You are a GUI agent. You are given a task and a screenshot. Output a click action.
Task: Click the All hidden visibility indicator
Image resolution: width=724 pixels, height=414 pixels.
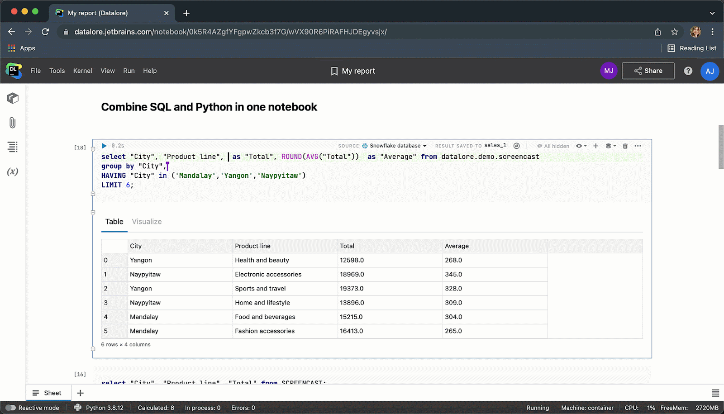click(553, 146)
